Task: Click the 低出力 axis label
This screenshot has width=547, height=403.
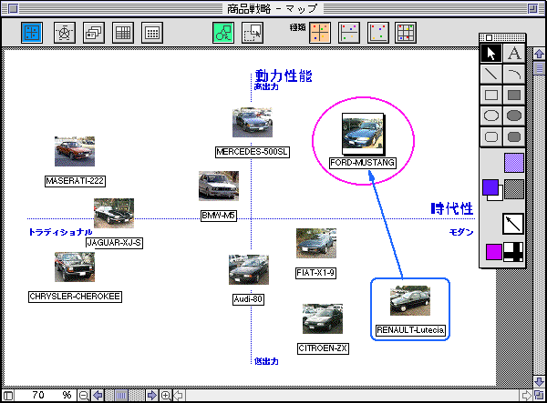Action: pos(266,361)
